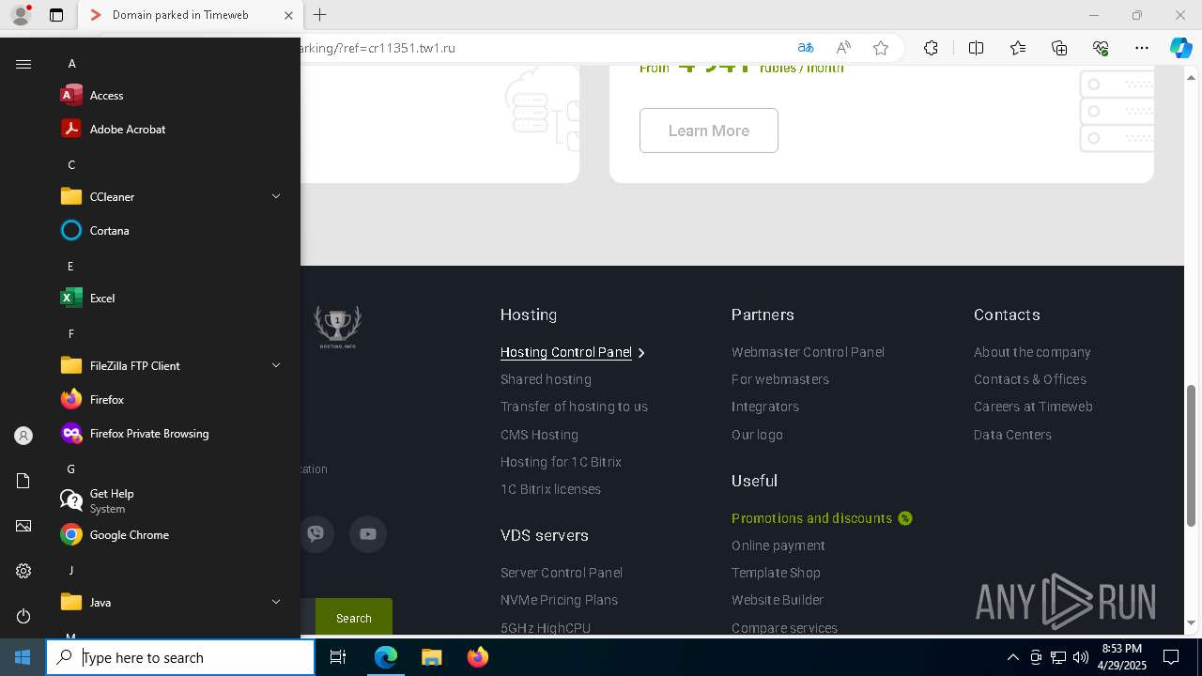The image size is (1202, 676).
Task: Open Shared hosting link
Action: pos(546,379)
